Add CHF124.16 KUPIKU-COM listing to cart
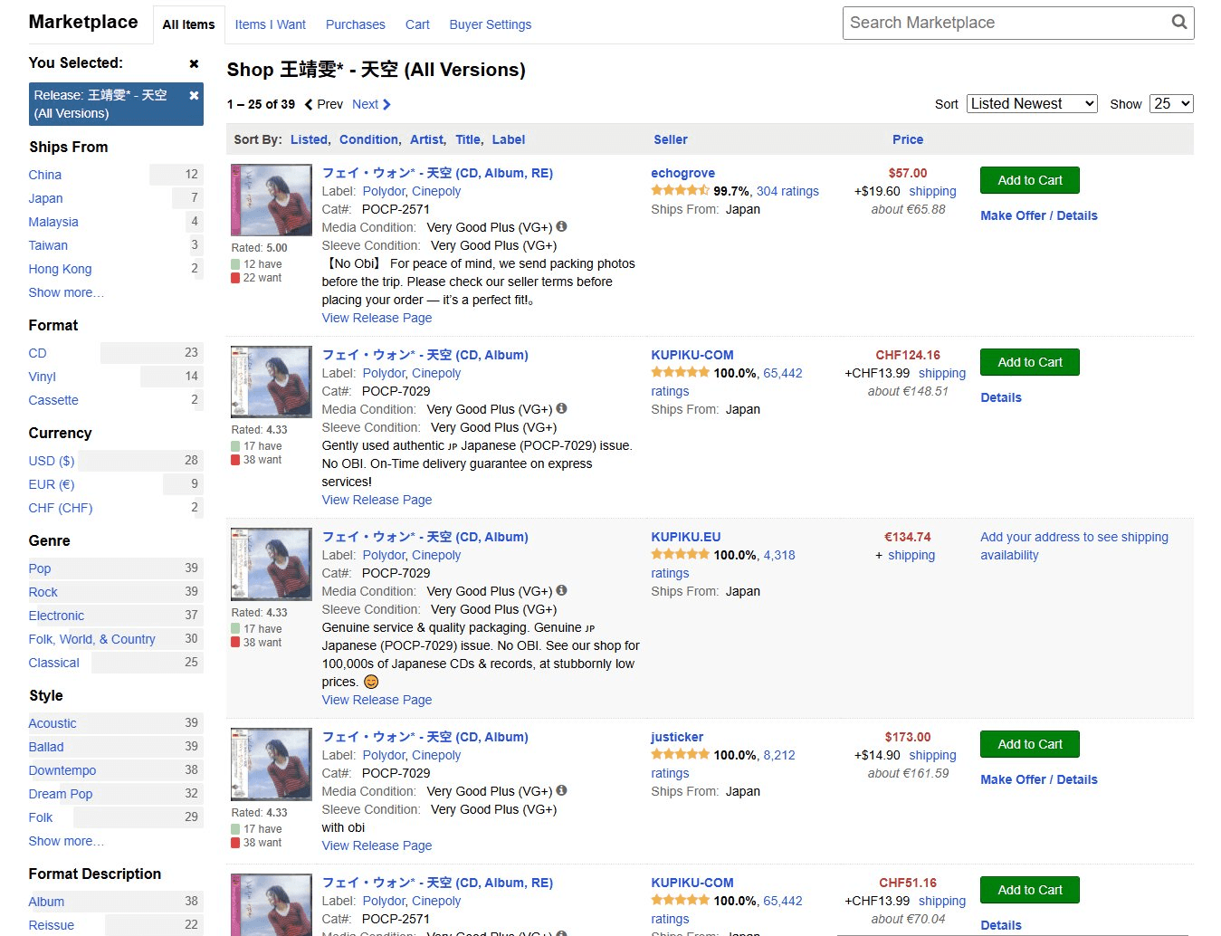The width and height of the screenshot is (1221, 936). [1029, 362]
